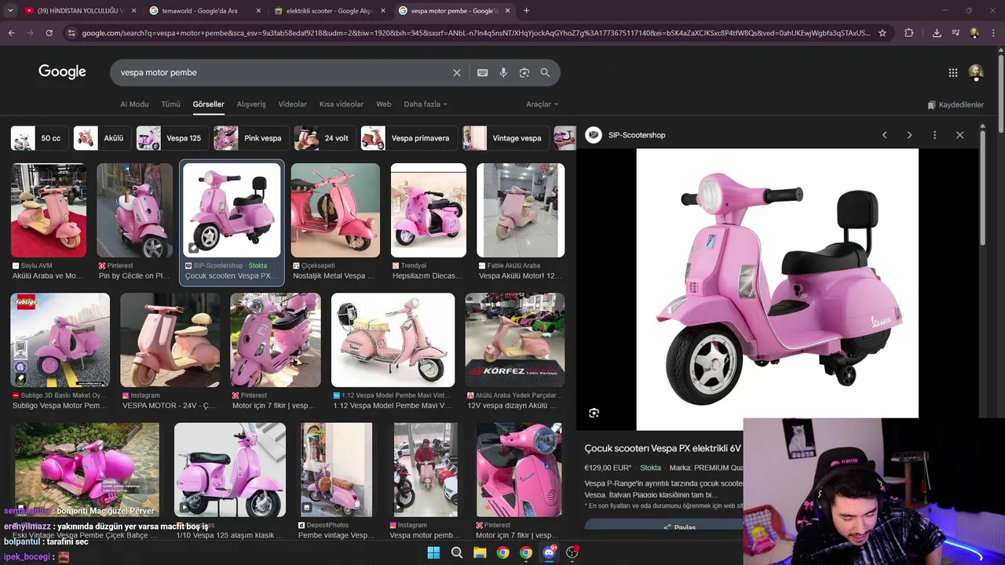Open the Çiçeksepeti Nostaljik Metal Vespa image

tap(335, 210)
